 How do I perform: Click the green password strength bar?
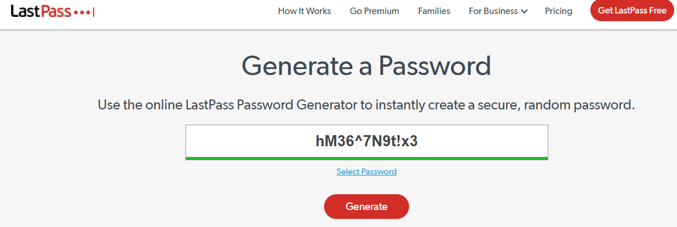(366, 159)
